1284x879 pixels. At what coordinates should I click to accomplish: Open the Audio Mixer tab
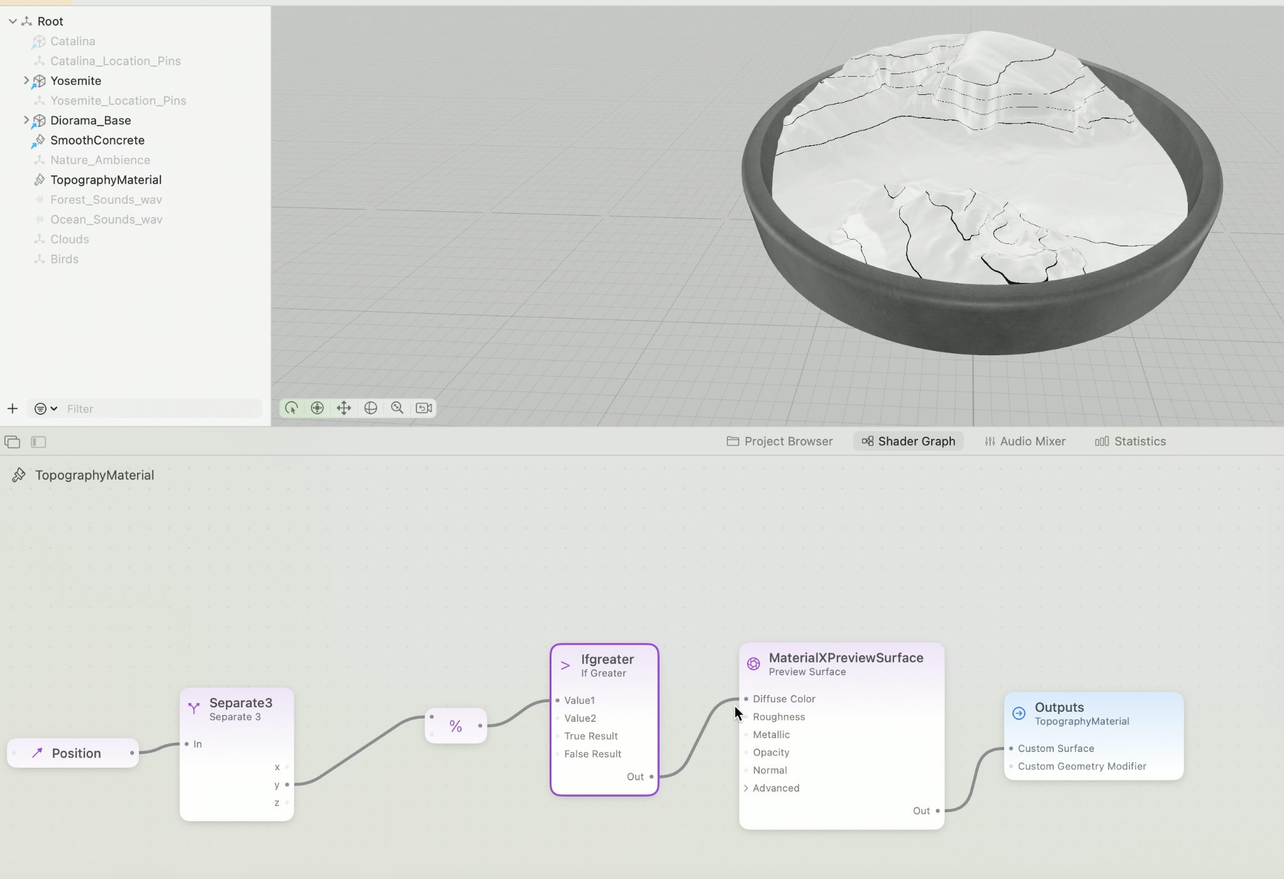click(x=1025, y=441)
